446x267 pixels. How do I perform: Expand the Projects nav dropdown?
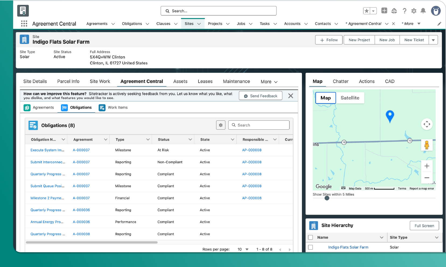click(x=228, y=24)
